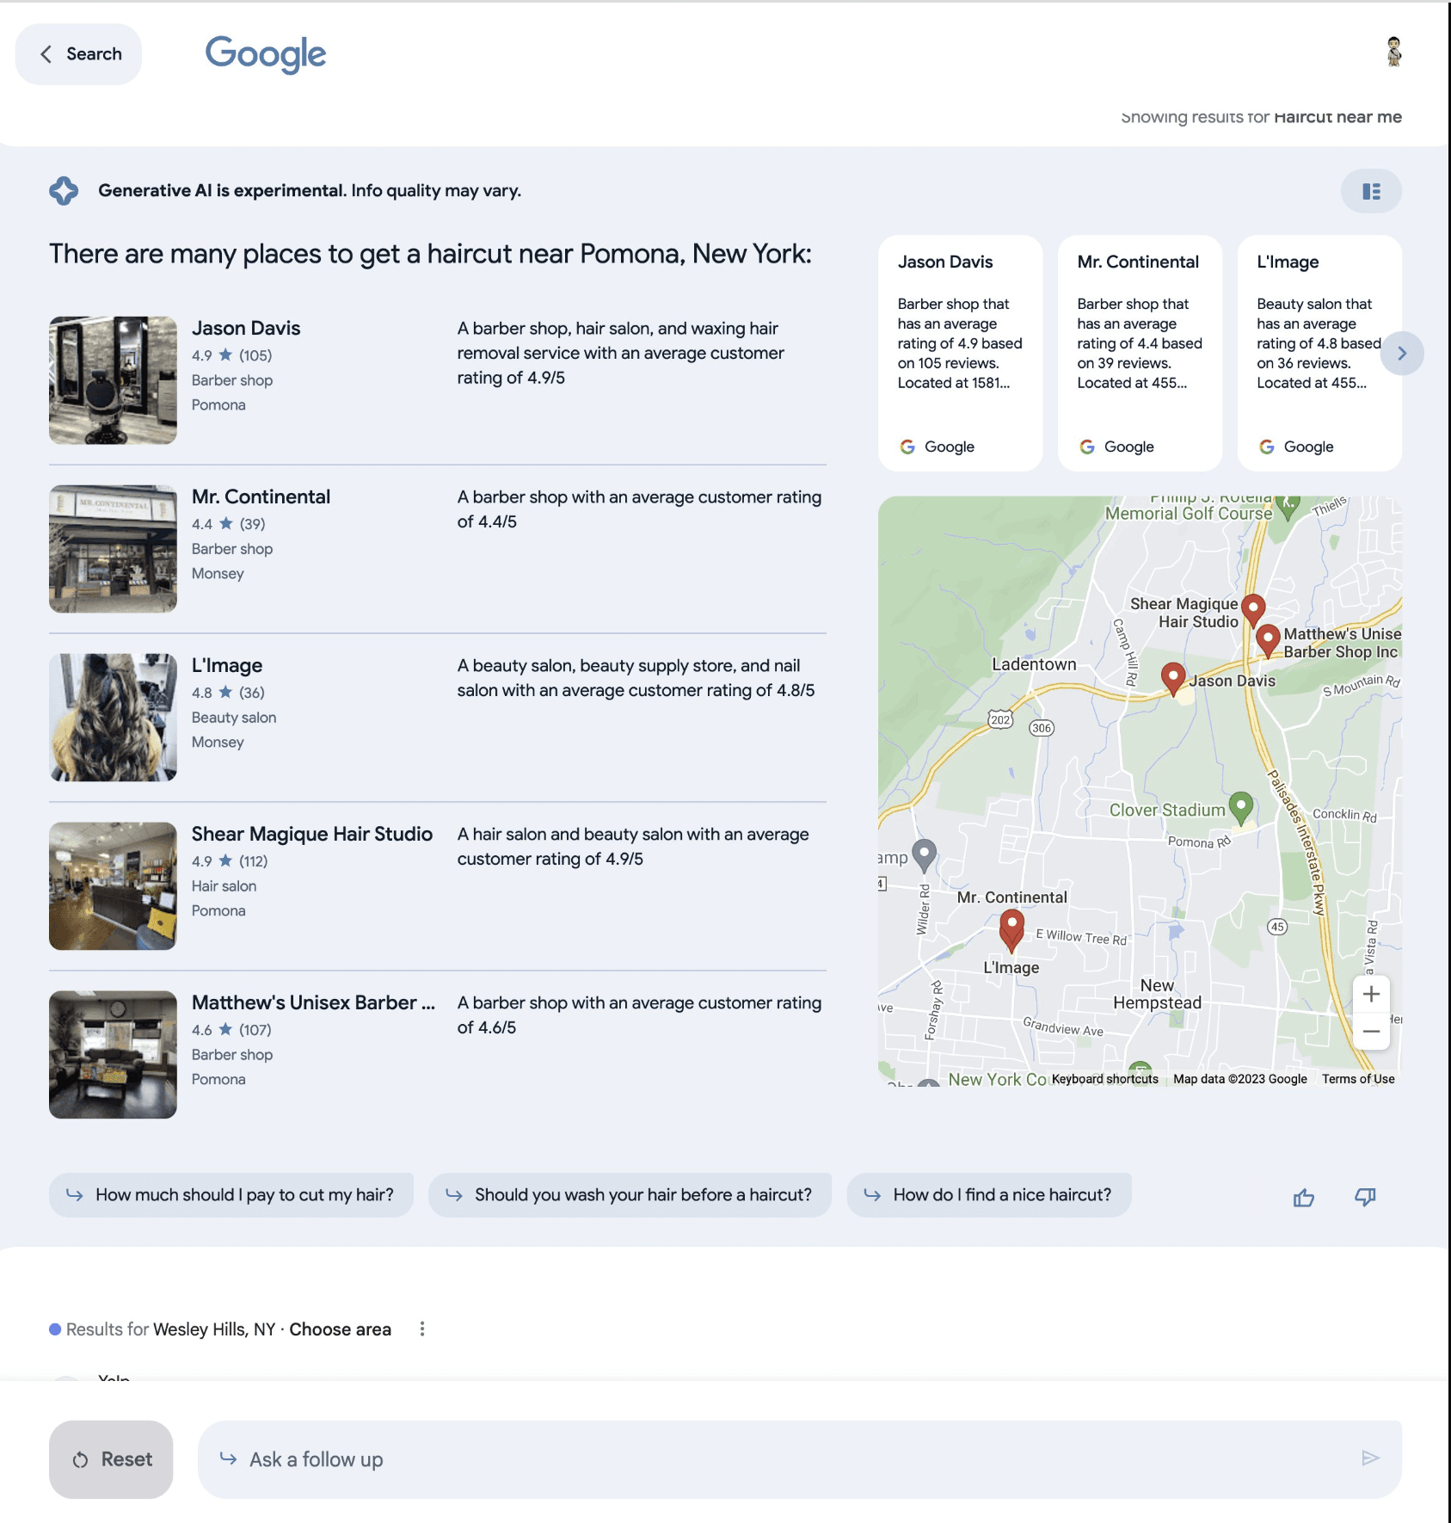Ask "How much should I pay to cut my hair?"
The image size is (1451, 1523).
[231, 1195]
